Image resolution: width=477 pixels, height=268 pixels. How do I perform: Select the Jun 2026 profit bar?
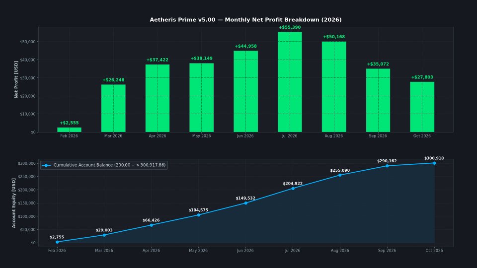click(x=245, y=91)
